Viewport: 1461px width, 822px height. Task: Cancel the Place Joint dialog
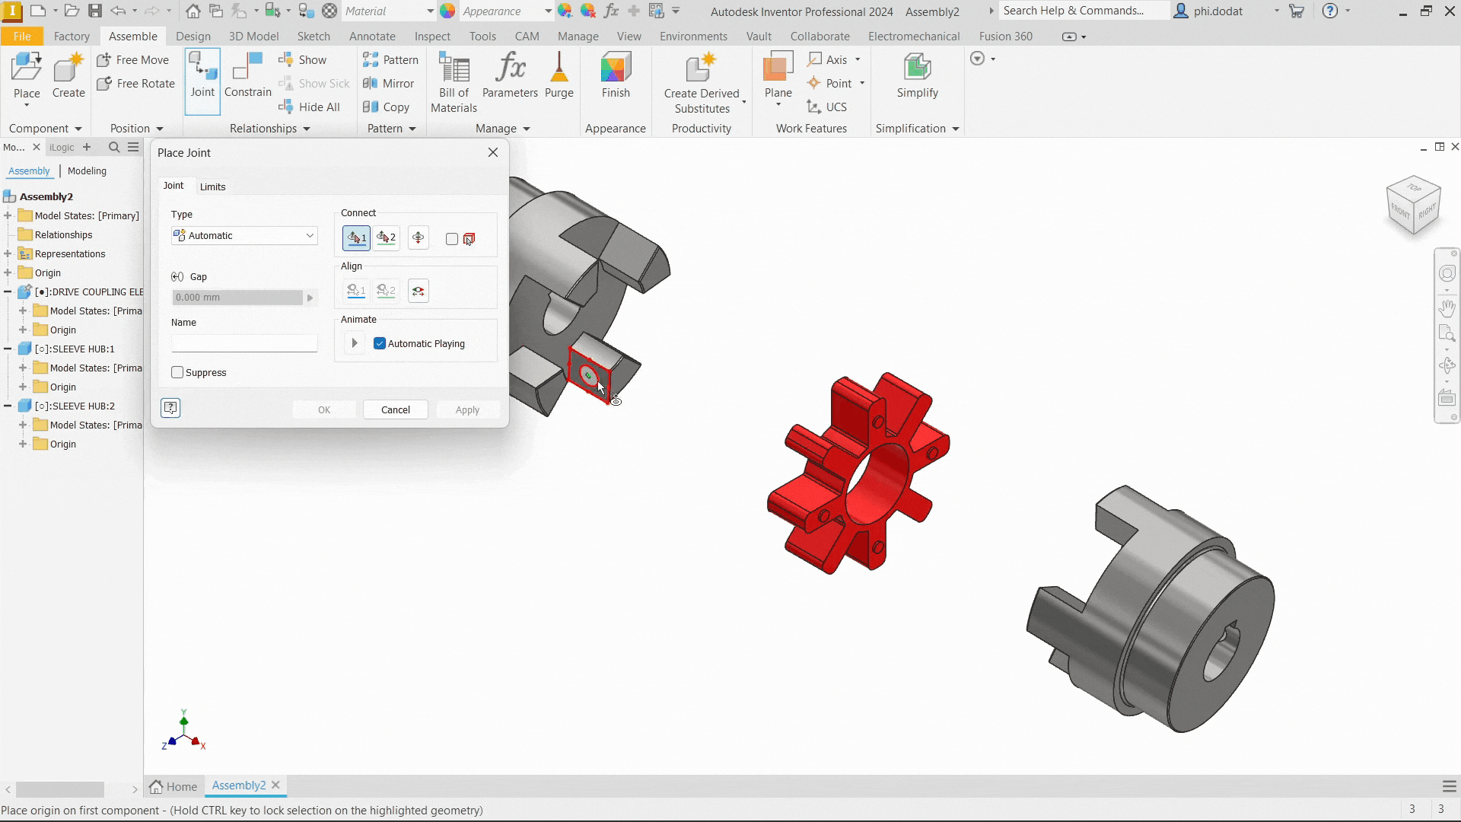coord(395,409)
